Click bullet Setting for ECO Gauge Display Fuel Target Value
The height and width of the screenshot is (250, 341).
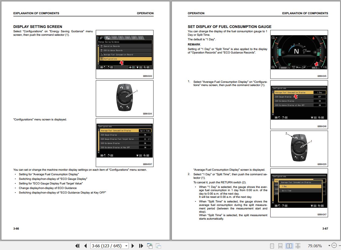[x=51, y=183]
